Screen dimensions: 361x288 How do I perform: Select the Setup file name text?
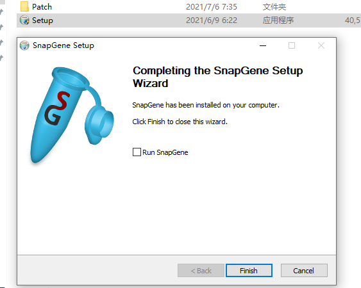[42, 20]
